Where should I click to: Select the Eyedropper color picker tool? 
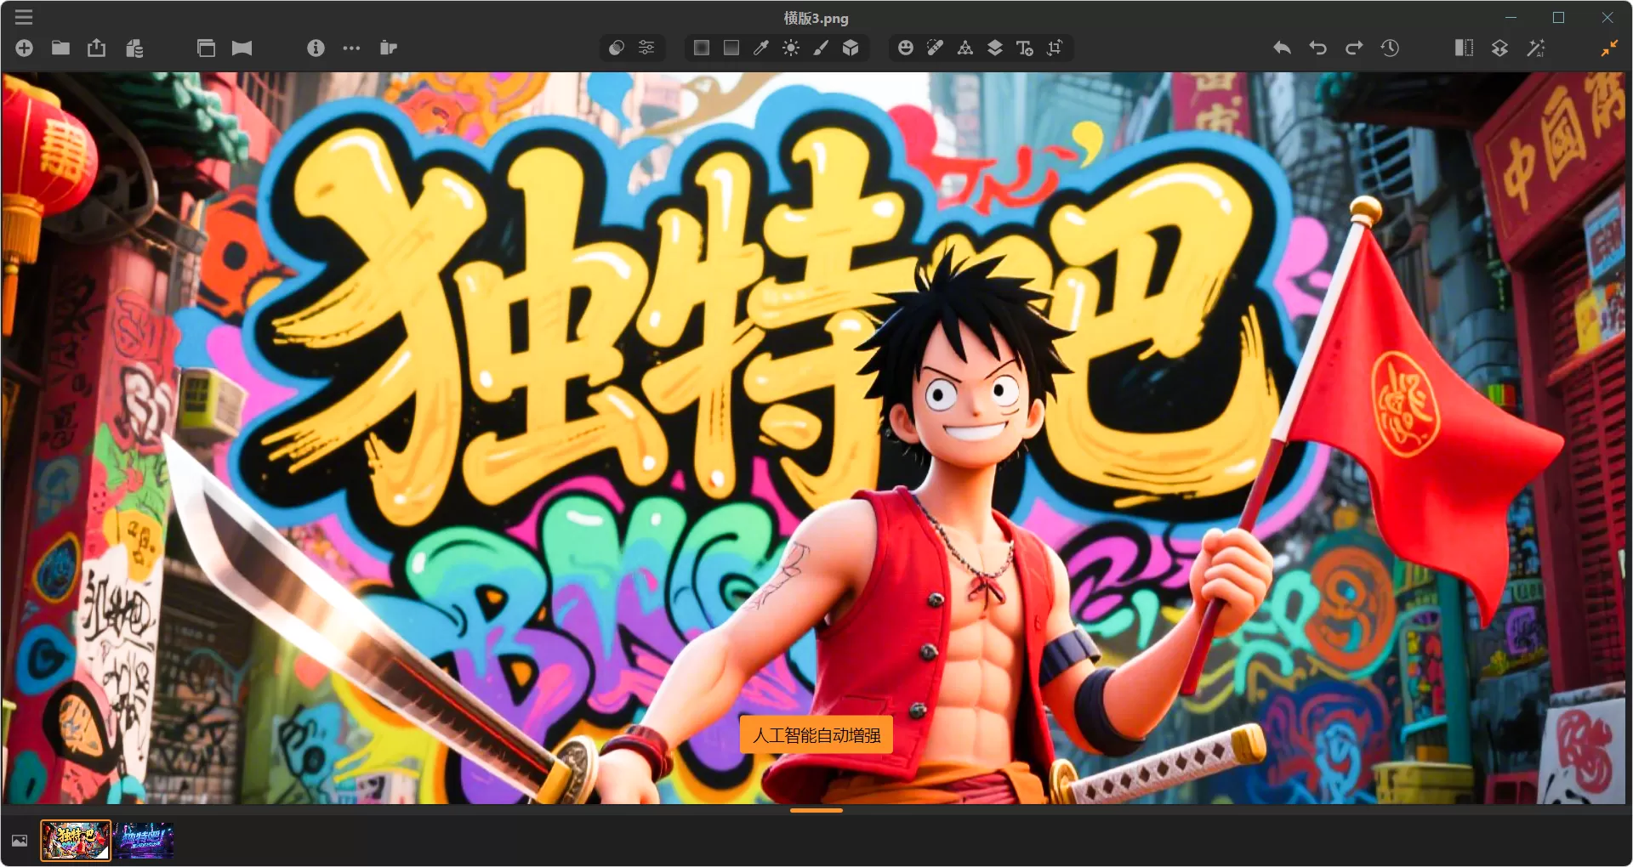point(760,48)
